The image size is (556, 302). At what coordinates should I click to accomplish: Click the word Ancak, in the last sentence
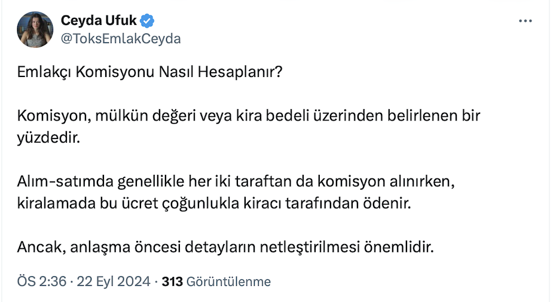point(39,245)
